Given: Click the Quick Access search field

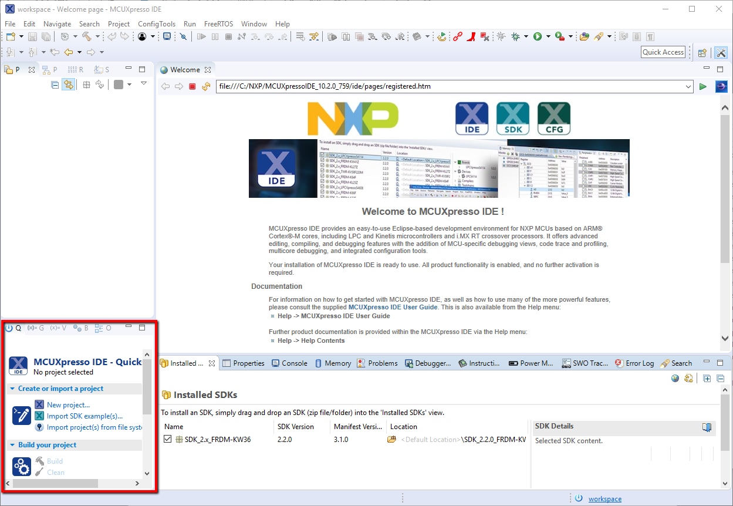Looking at the screenshot, I should (x=663, y=52).
